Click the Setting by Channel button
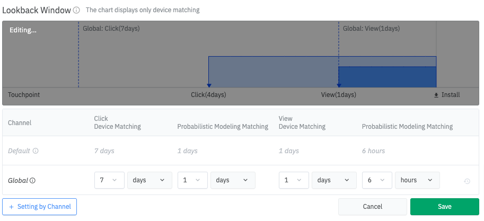The image size is (484, 221). [x=40, y=207]
